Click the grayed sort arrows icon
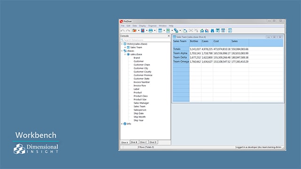This screenshot has width=301, height=169. click(196, 31)
